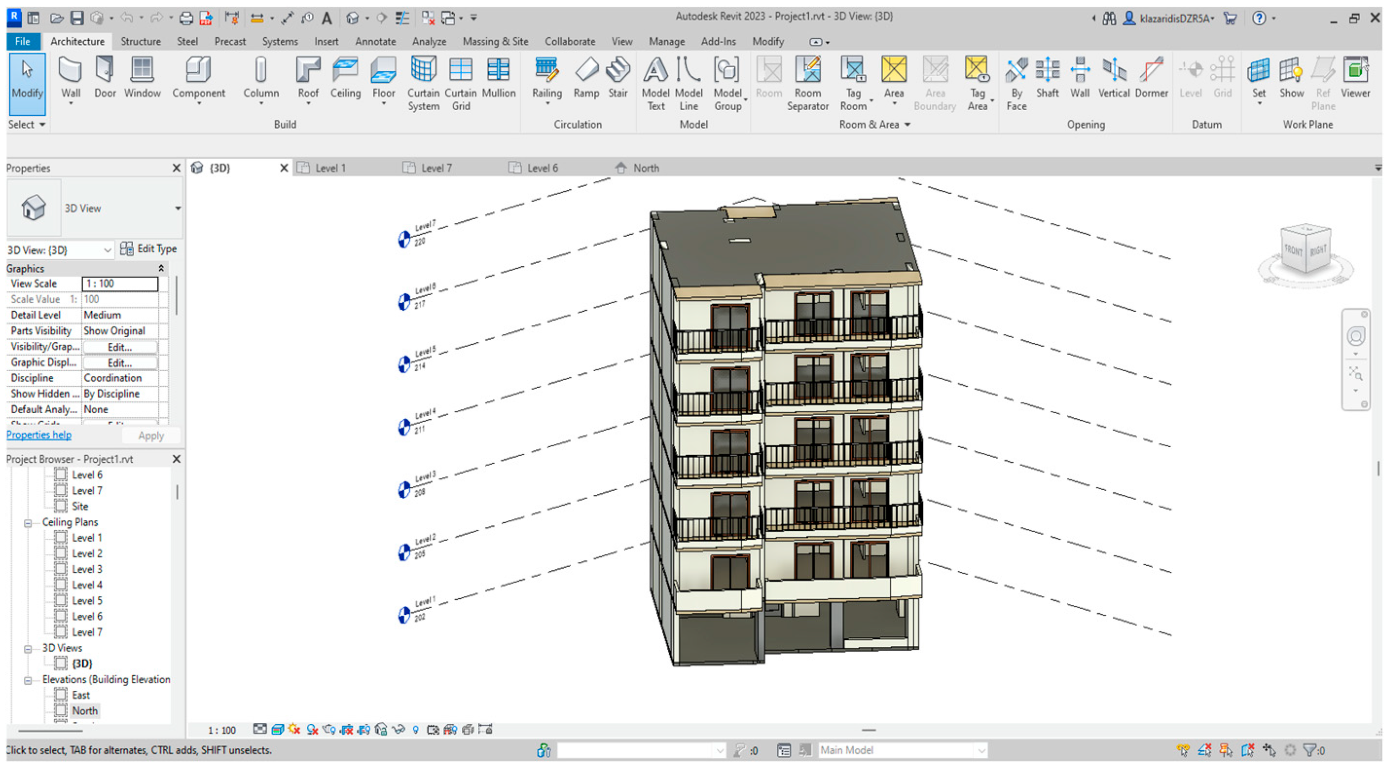Open the Level 7 view tab
Viewport: 1390px width, 773px height.
point(436,168)
